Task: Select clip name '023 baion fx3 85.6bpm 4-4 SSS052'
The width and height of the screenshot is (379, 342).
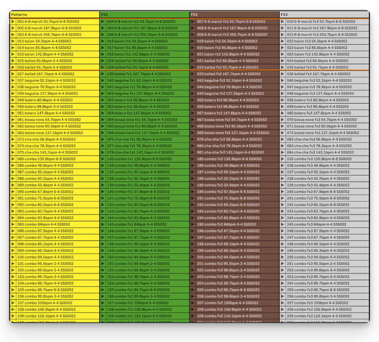Action: pos(317,48)
